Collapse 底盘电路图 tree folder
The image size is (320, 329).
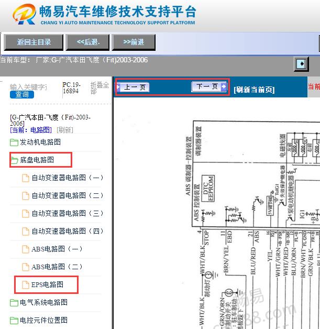(x=37, y=160)
